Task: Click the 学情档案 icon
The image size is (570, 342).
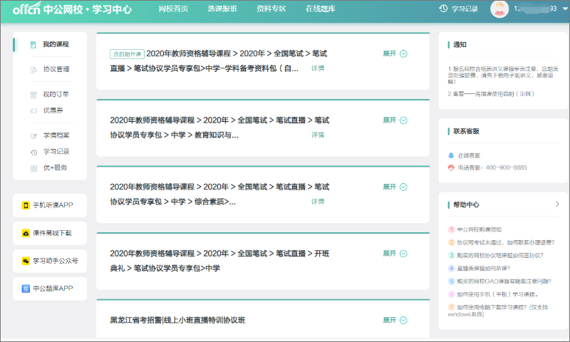Action: click(x=33, y=135)
